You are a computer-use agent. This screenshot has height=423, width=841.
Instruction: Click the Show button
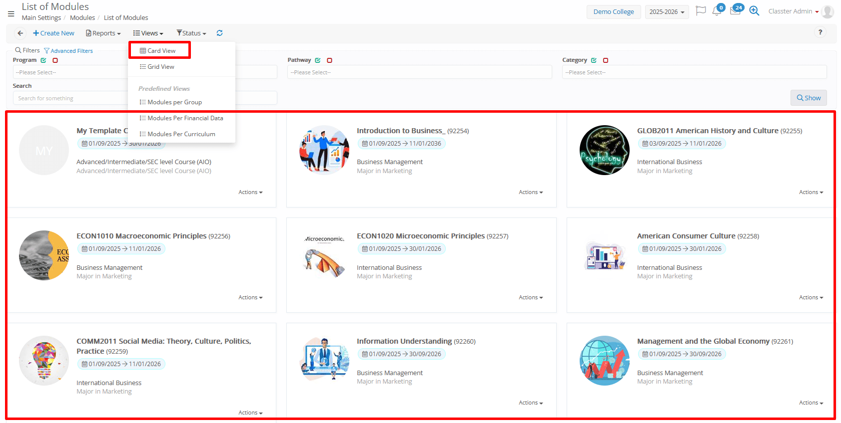(x=809, y=98)
